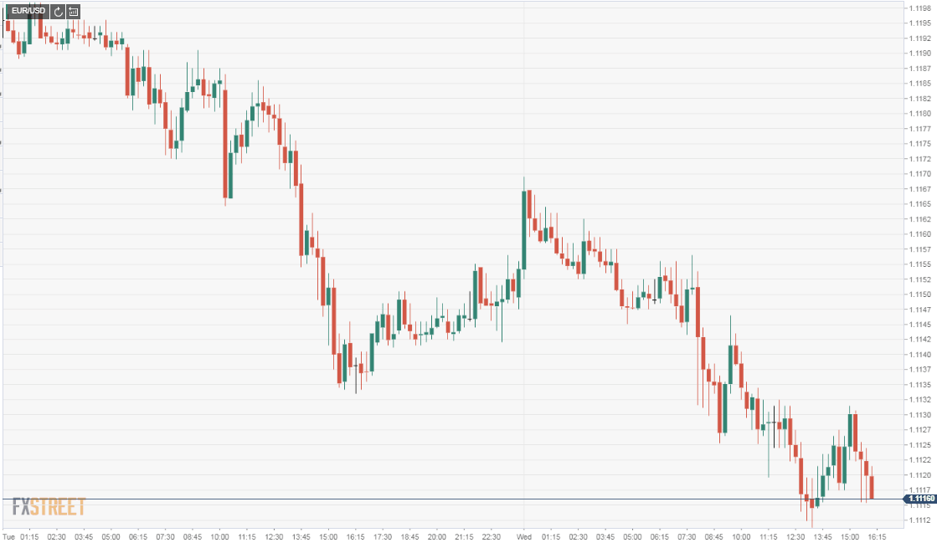Click the 1.1160 price axis label
The height and width of the screenshot is (548, 937).
tap(919, 234)
